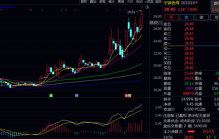
Task: Activate the 画线 drawing tool
Action: [x=121, y=2]
